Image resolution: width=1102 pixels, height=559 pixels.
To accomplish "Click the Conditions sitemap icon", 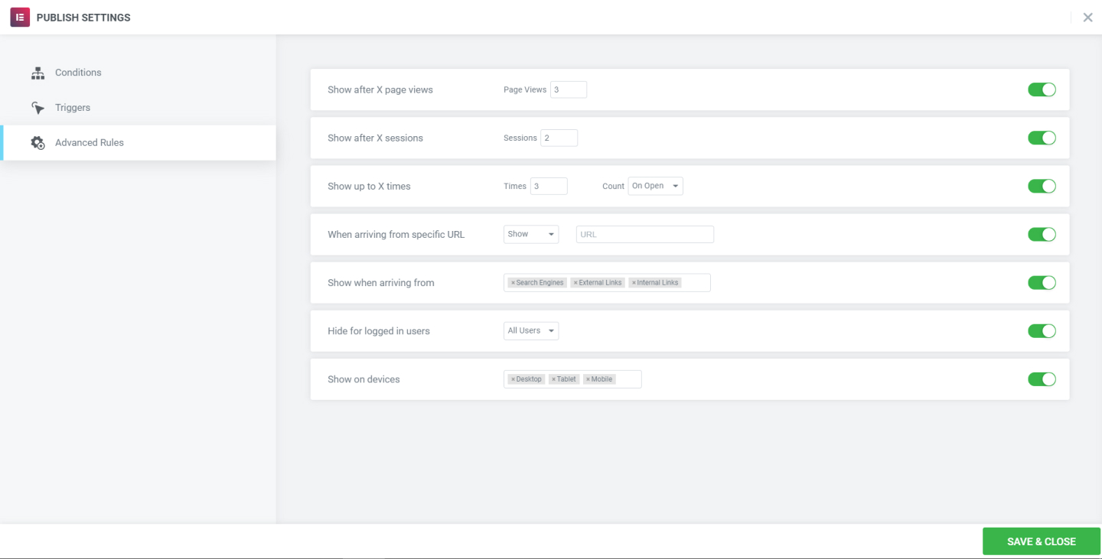I will pos(37,73).
